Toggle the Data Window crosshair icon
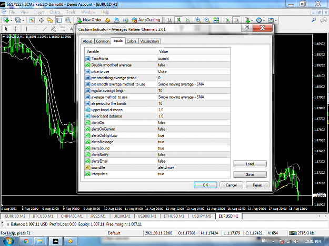 [x=41, y=20]
